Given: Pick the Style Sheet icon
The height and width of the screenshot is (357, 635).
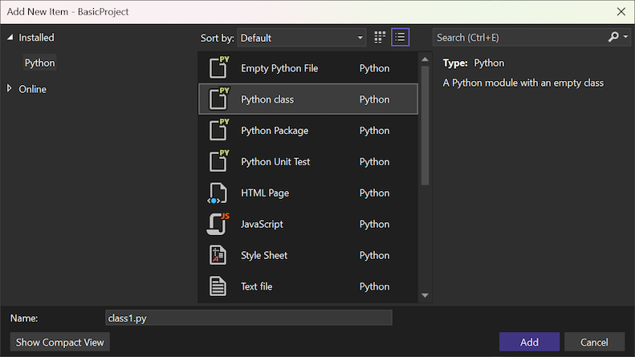Looking at the screenshot, I should coord(218,255).
